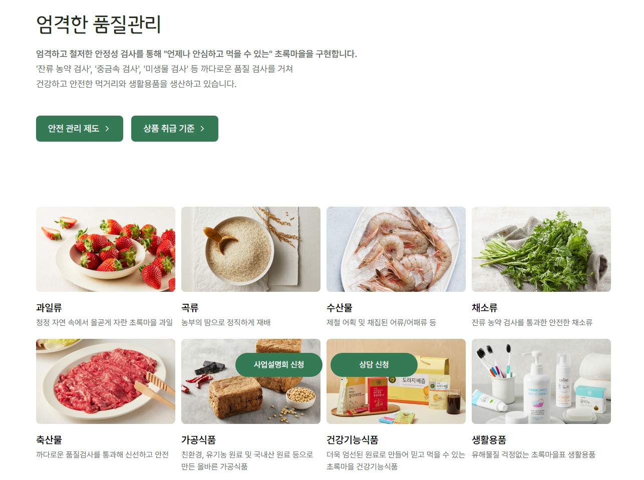Click the green vegetables 채소류 image
The image size is (644, 480).
541,249
